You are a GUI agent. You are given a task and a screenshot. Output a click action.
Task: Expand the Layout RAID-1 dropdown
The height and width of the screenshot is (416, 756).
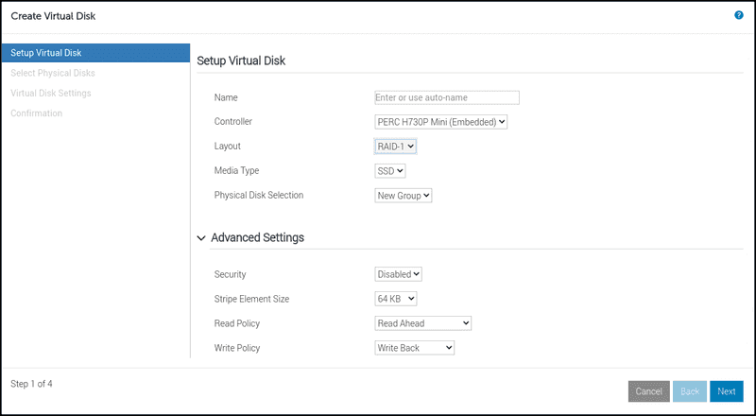(x=396, y=147)
